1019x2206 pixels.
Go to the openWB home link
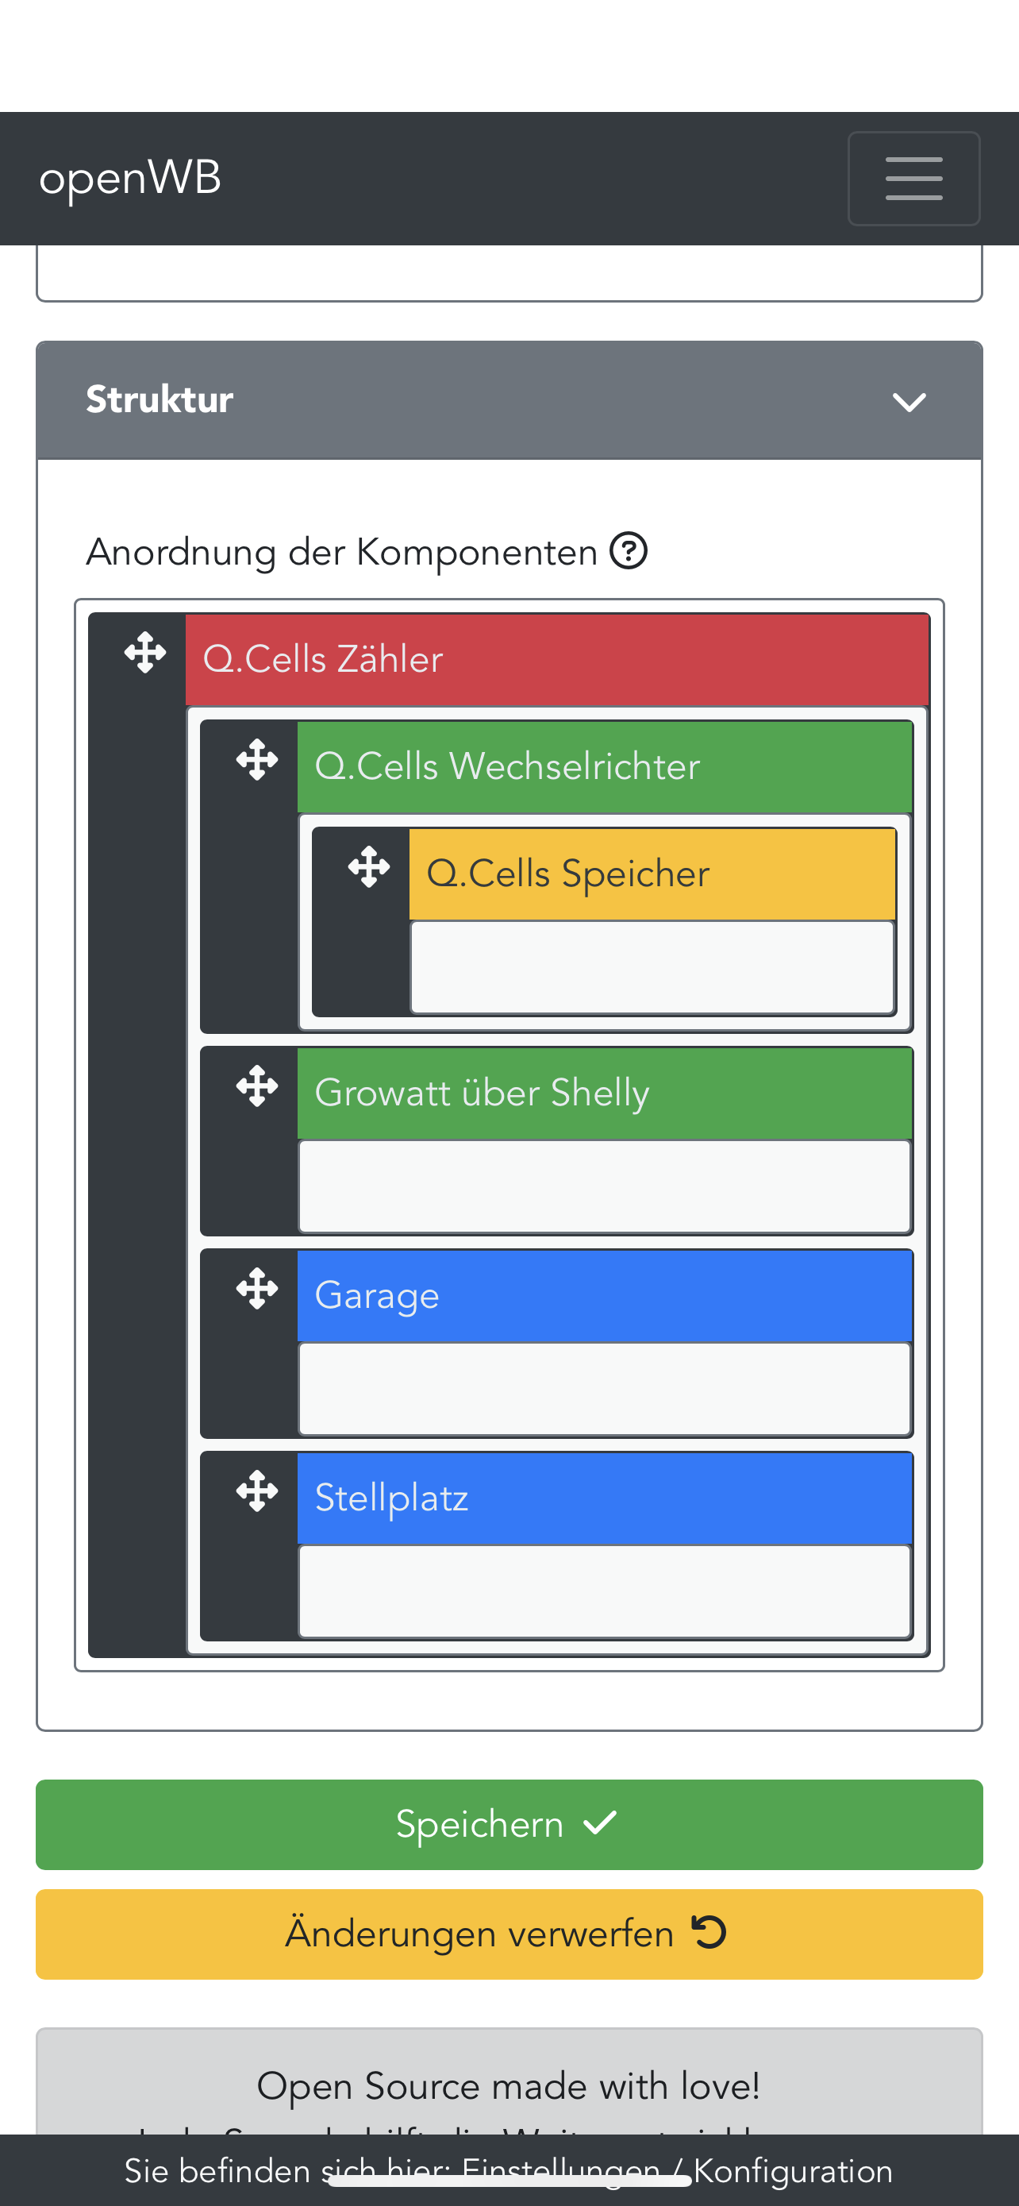click(x=130, y=178)
